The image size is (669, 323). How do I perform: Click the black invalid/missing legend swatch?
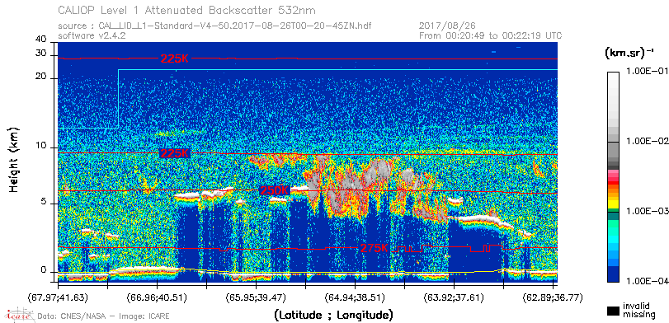coord(614,311)
